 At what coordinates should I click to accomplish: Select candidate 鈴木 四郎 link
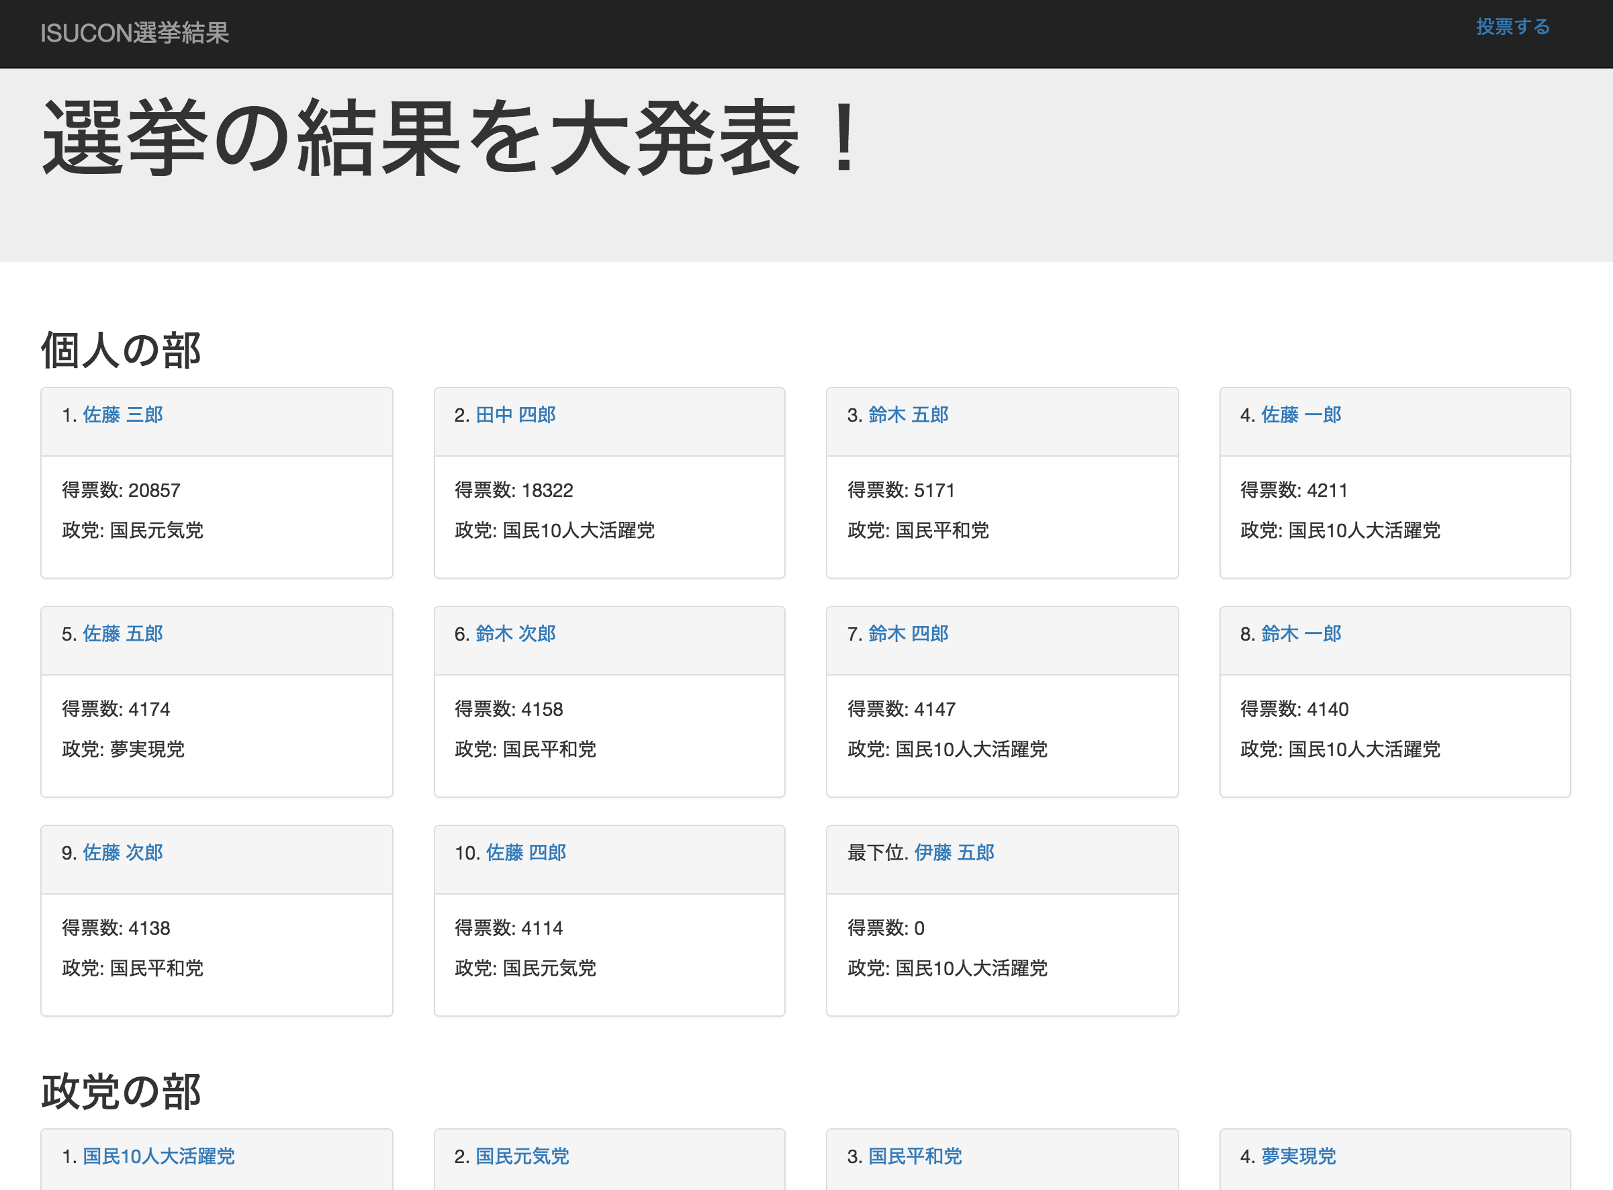(x=908, y=634)
